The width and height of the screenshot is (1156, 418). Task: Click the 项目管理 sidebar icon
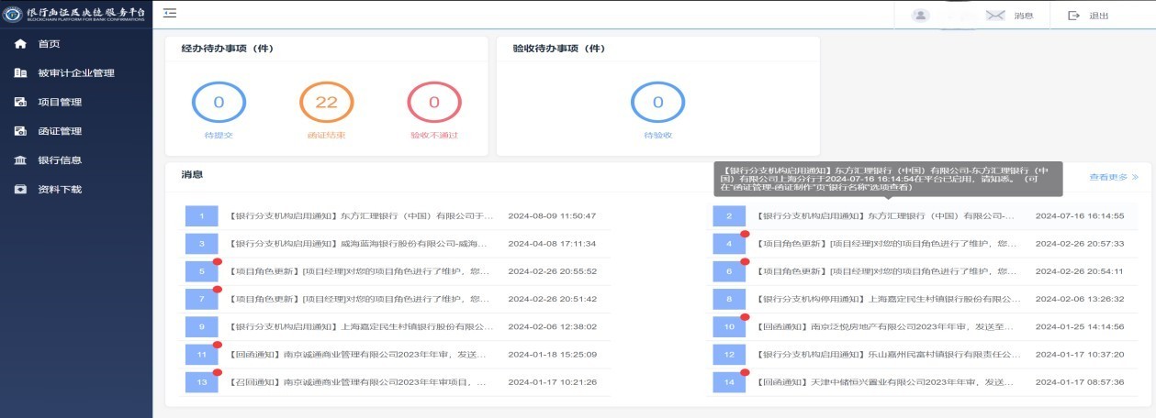20,103
